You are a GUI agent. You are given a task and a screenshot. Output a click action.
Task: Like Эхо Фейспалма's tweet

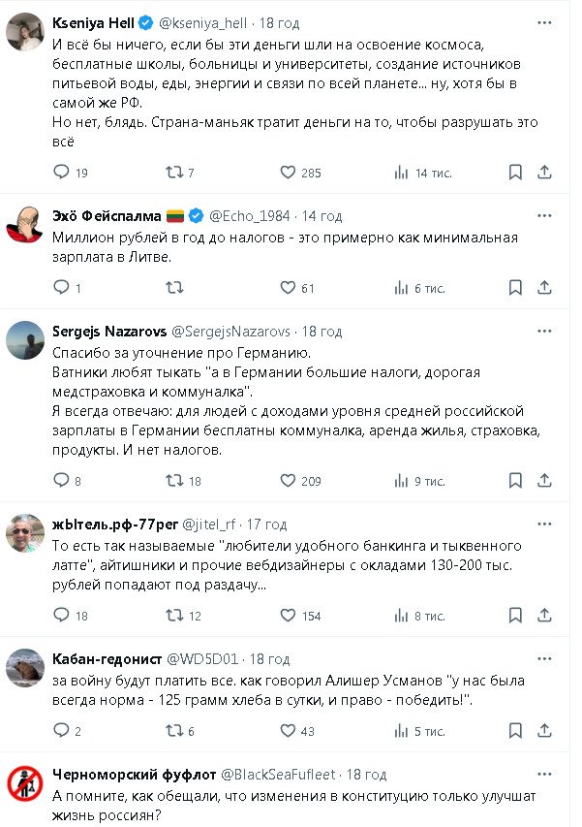coord(288,288)
